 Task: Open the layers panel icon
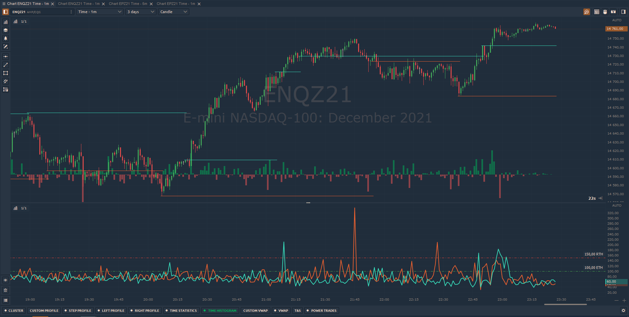click(x=5, y=30)
